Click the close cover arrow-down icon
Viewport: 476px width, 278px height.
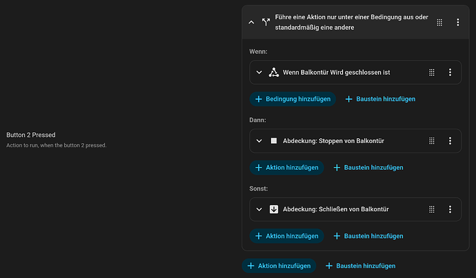click(x=273, y=209)
